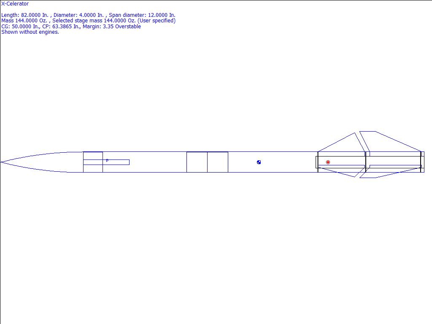This screenshot has width=432, height=324.
Task: Click the blue center of gravity marker
Action: click(x=259, y=162)
